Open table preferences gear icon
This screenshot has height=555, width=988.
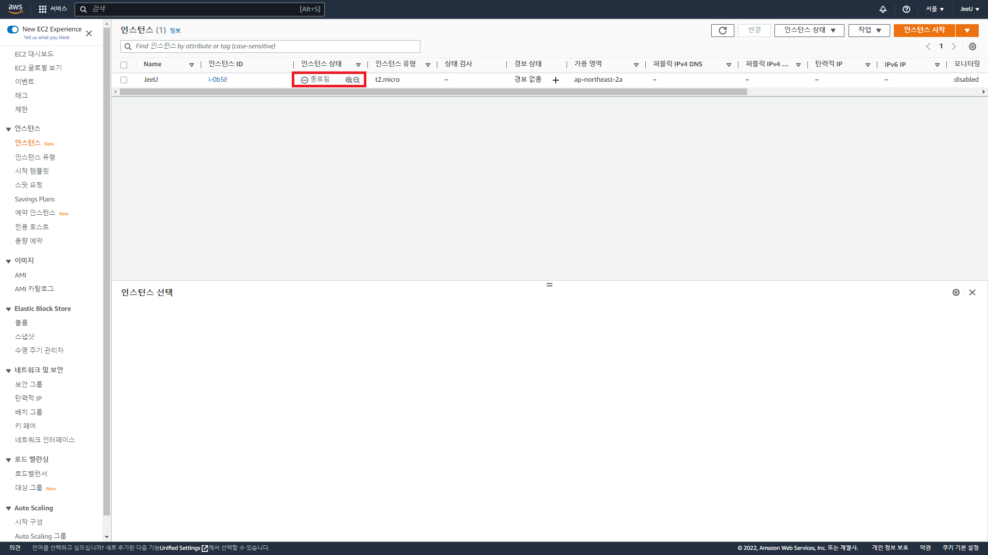click(973, 46)
